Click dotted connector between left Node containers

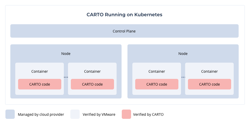point(66,77)
